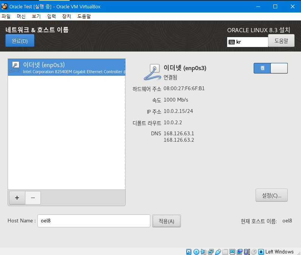Add a network device with plus button
The height and width of the screenshot is (255, 301).
click(17, 198)
